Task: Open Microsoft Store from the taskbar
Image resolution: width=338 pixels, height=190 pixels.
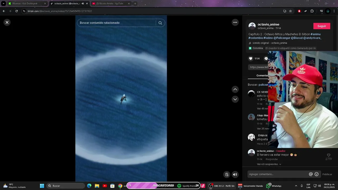Action: 112,186
